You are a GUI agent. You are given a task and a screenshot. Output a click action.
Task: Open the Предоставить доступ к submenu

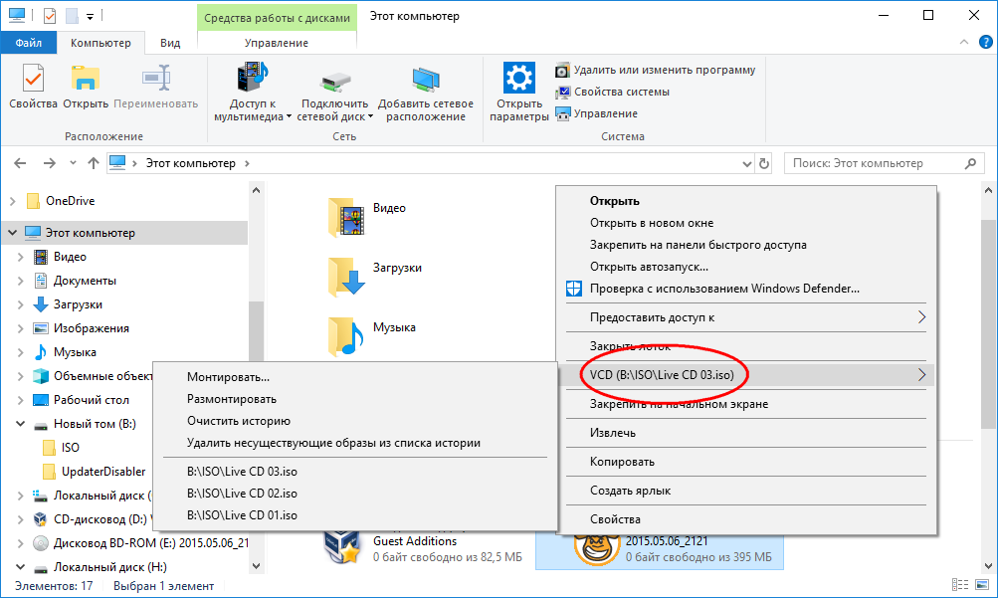(x=746, y=317)
